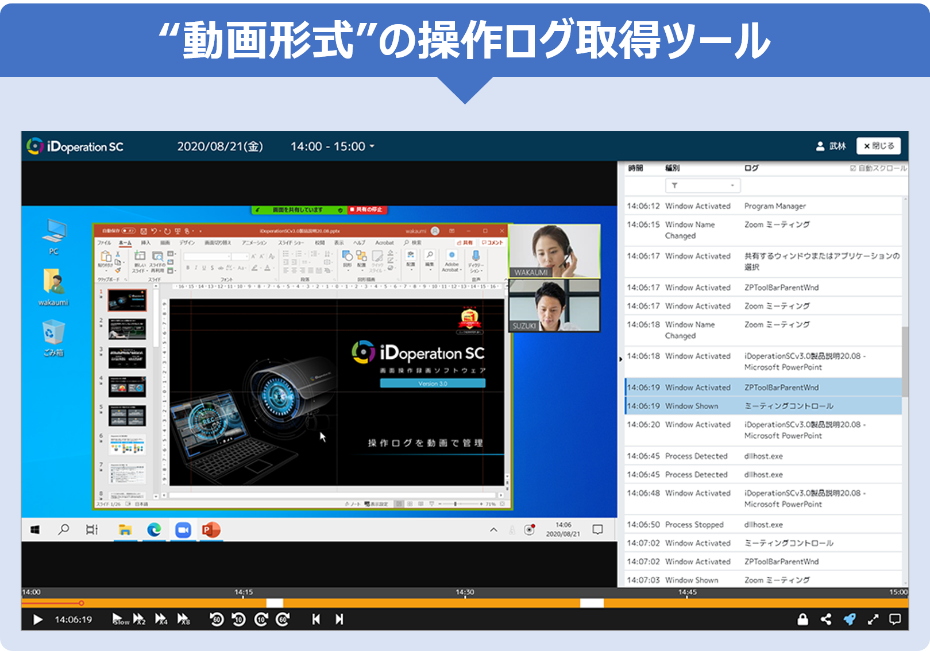Set playback speed to Slow
The width and height of the screenshot is (930, 651).
119,619
